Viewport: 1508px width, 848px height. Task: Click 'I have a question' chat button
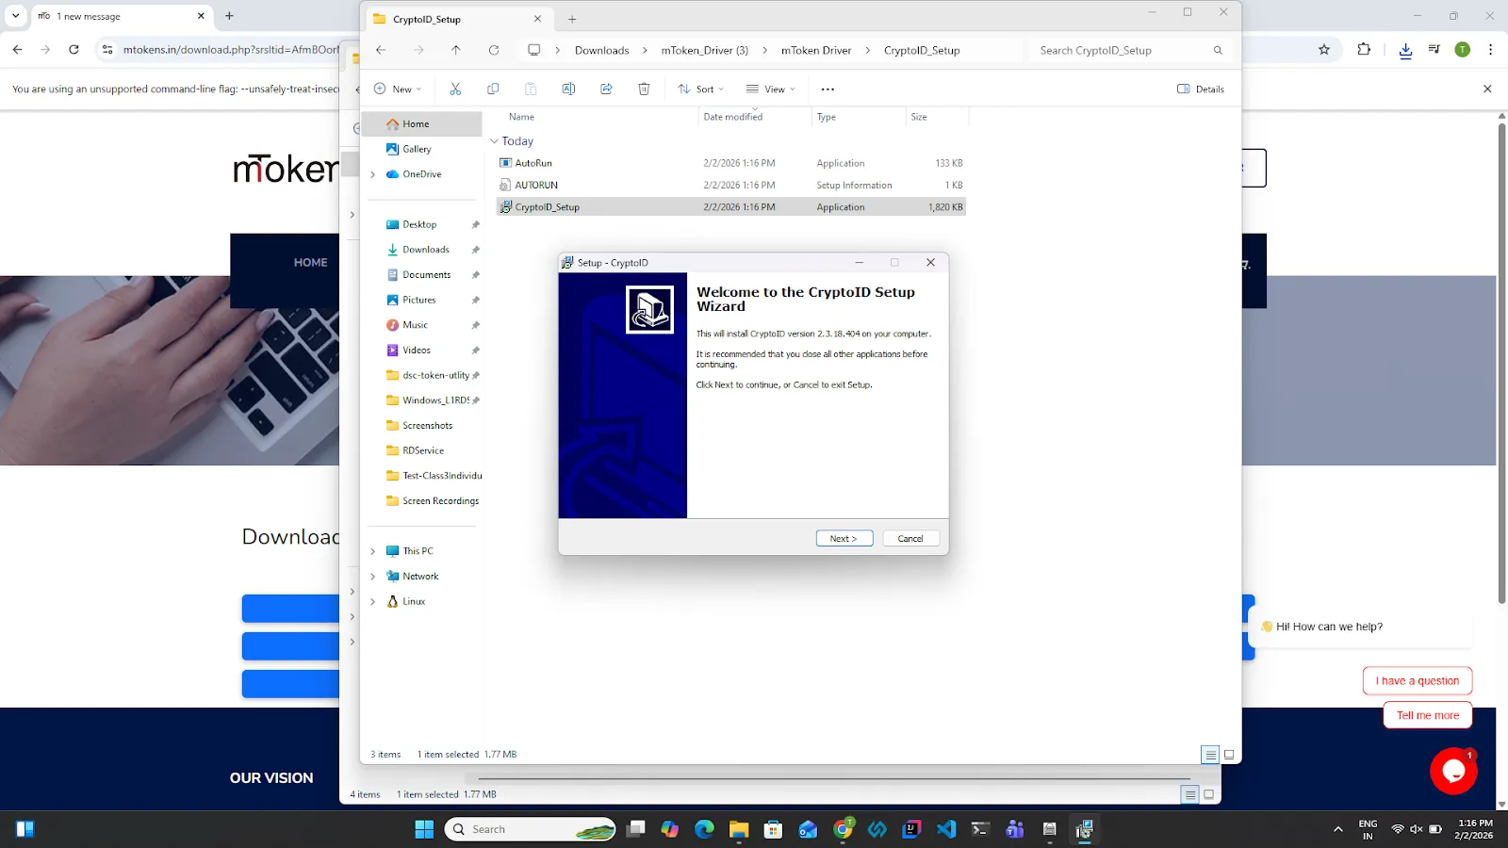[x=1417, y=680]
